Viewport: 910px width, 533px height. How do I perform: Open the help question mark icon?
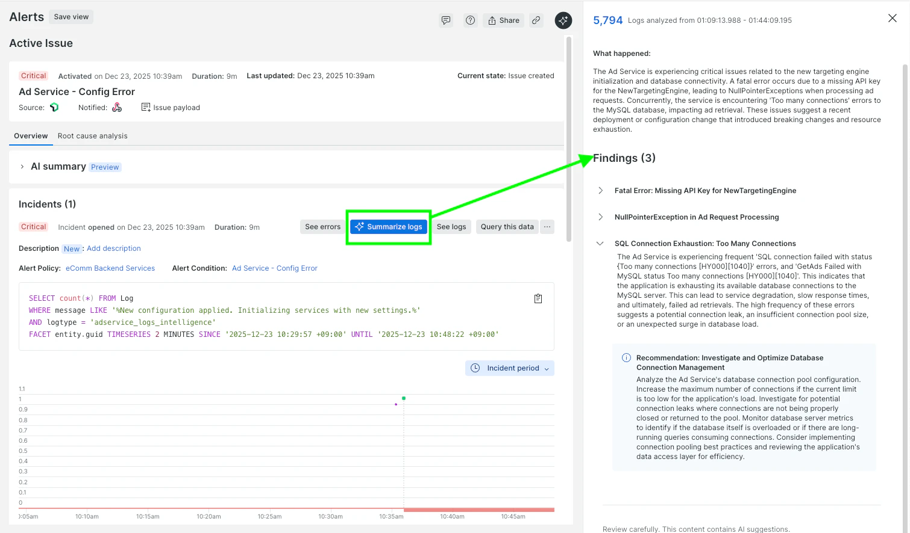pyautogui.click(x=470, y=20)
